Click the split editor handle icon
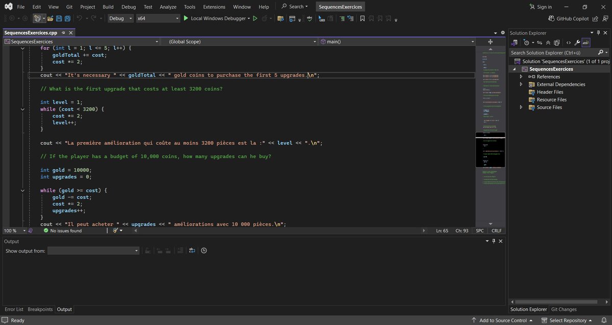The width and height of the screenshot is (612, 325). click(x=490, y=41)
